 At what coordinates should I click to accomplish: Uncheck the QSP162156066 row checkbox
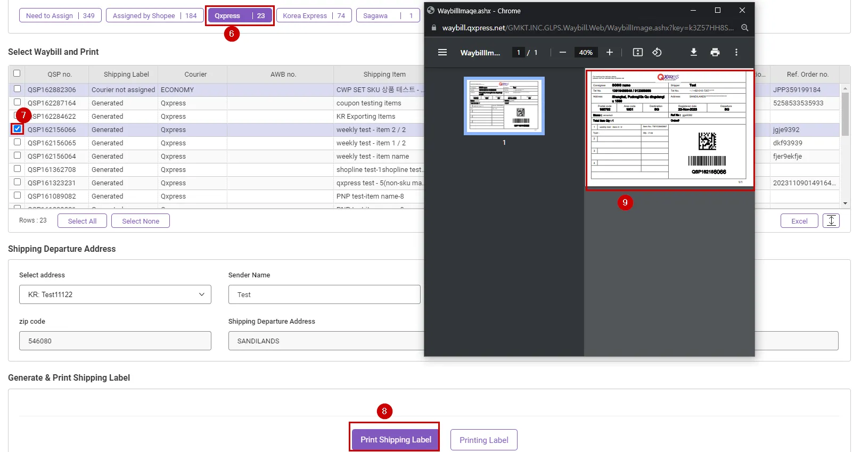point(18,129)
